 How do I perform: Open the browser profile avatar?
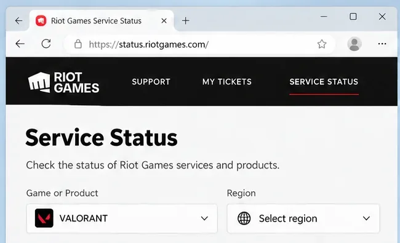[x=354, y=44]
